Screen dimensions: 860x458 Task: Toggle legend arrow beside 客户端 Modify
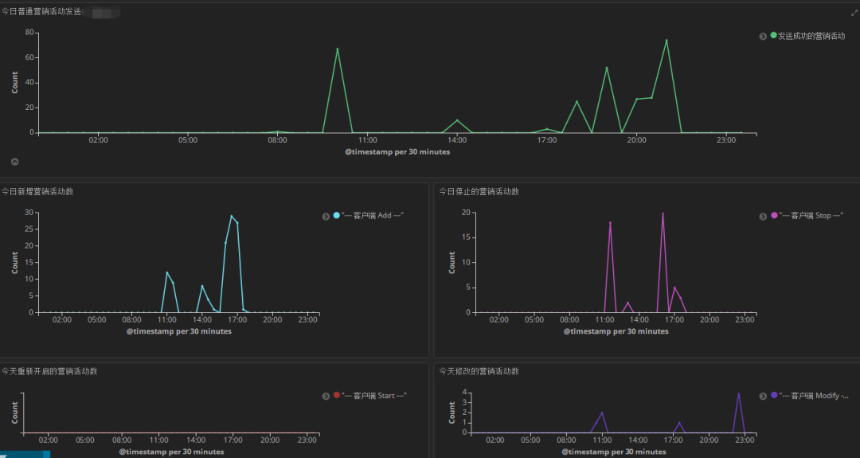(x=763, y=396)
